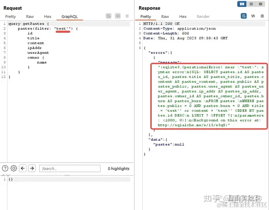Click the Date response header line

point(185,38)
